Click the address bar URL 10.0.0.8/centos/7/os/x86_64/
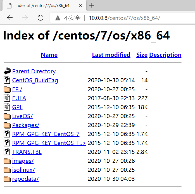The image size is (195, 194). point(125,18)
